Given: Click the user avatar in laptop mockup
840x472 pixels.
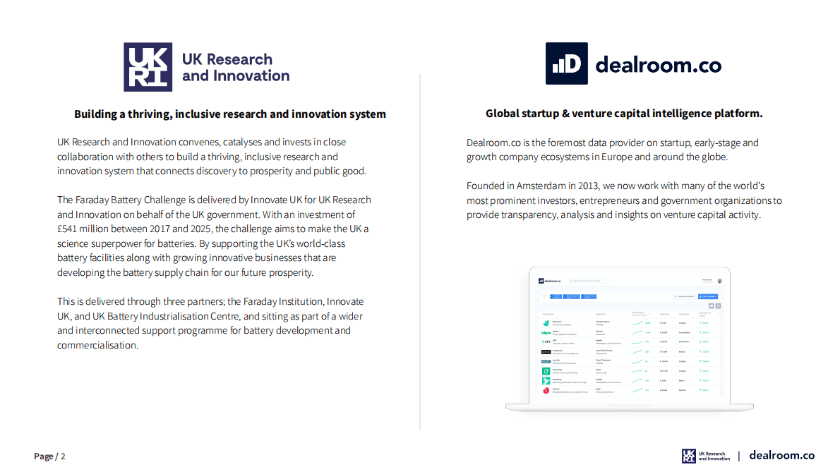Looking at the screenshot, I should 719,281.
